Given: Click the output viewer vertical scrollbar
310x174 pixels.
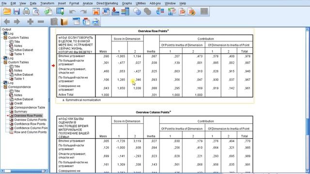Looking at the screenshot, I should point(308,100).
